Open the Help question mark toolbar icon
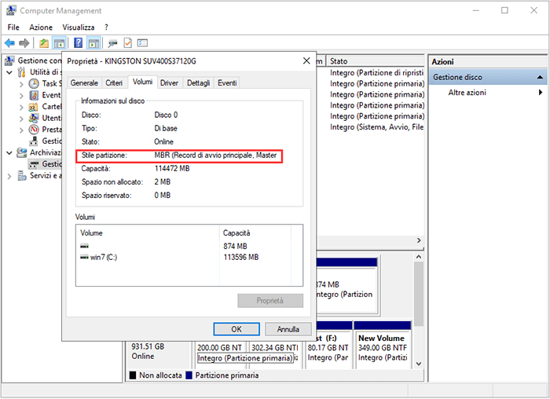The image size is (550, 399). 78,43
